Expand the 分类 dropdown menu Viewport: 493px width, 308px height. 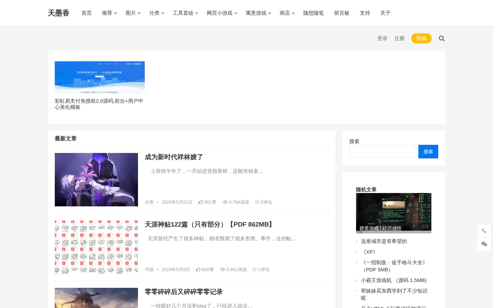pyautogui.click(x=157, y=13)
